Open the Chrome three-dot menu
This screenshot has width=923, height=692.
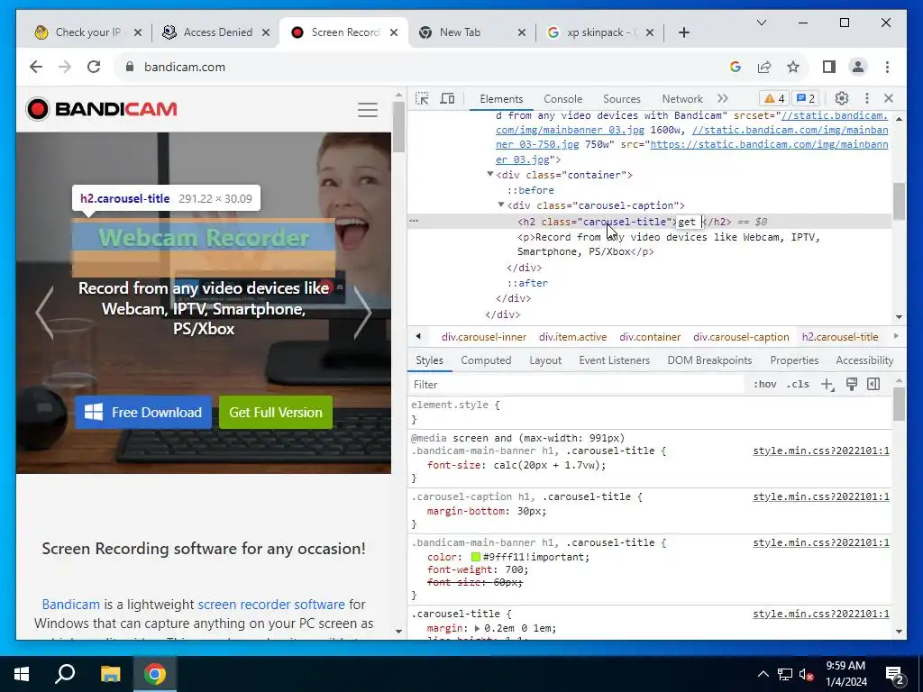pyautogui.click(x=887, y=67)
